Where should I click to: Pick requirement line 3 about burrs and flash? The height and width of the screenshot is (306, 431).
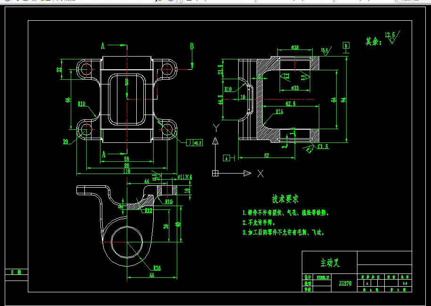pyautogui.click(x=283, y=232)
